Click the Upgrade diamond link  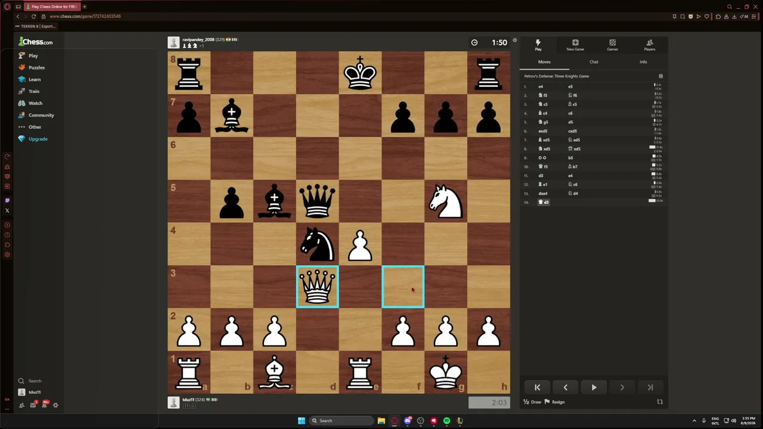(33, 139)
